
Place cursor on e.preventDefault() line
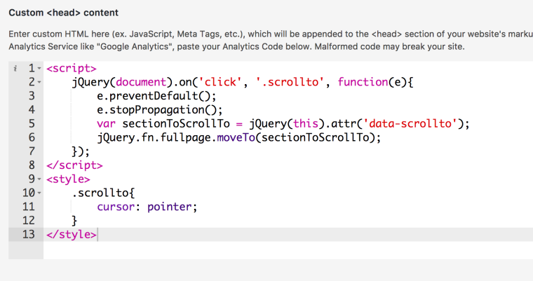[156, 97]
